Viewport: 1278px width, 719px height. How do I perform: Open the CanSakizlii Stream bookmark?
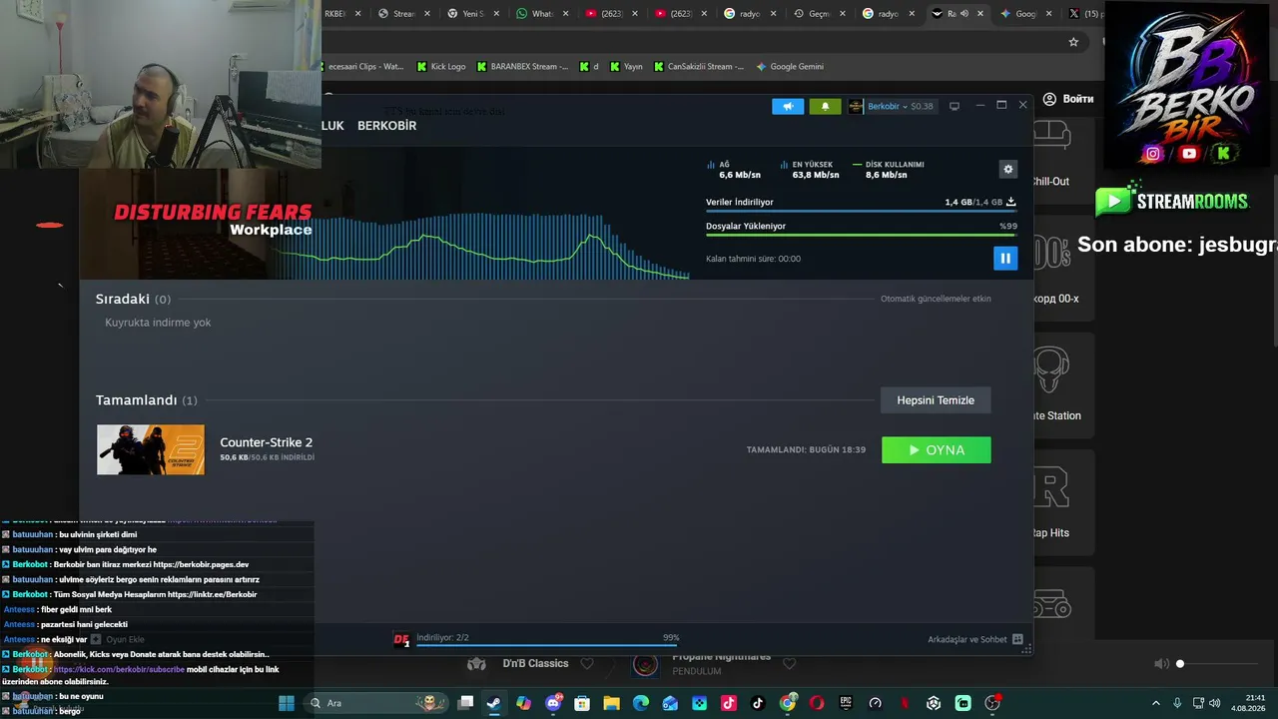[x=699, y=67]
